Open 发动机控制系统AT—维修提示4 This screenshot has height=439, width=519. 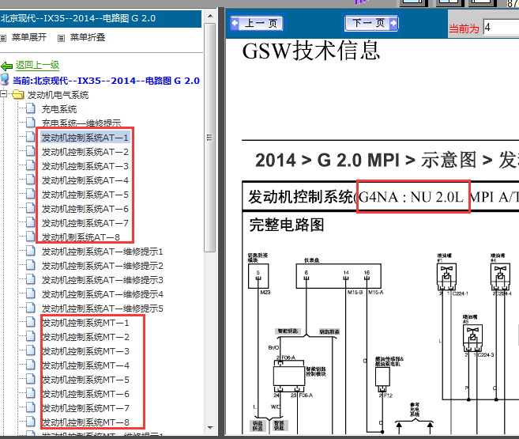102,294
